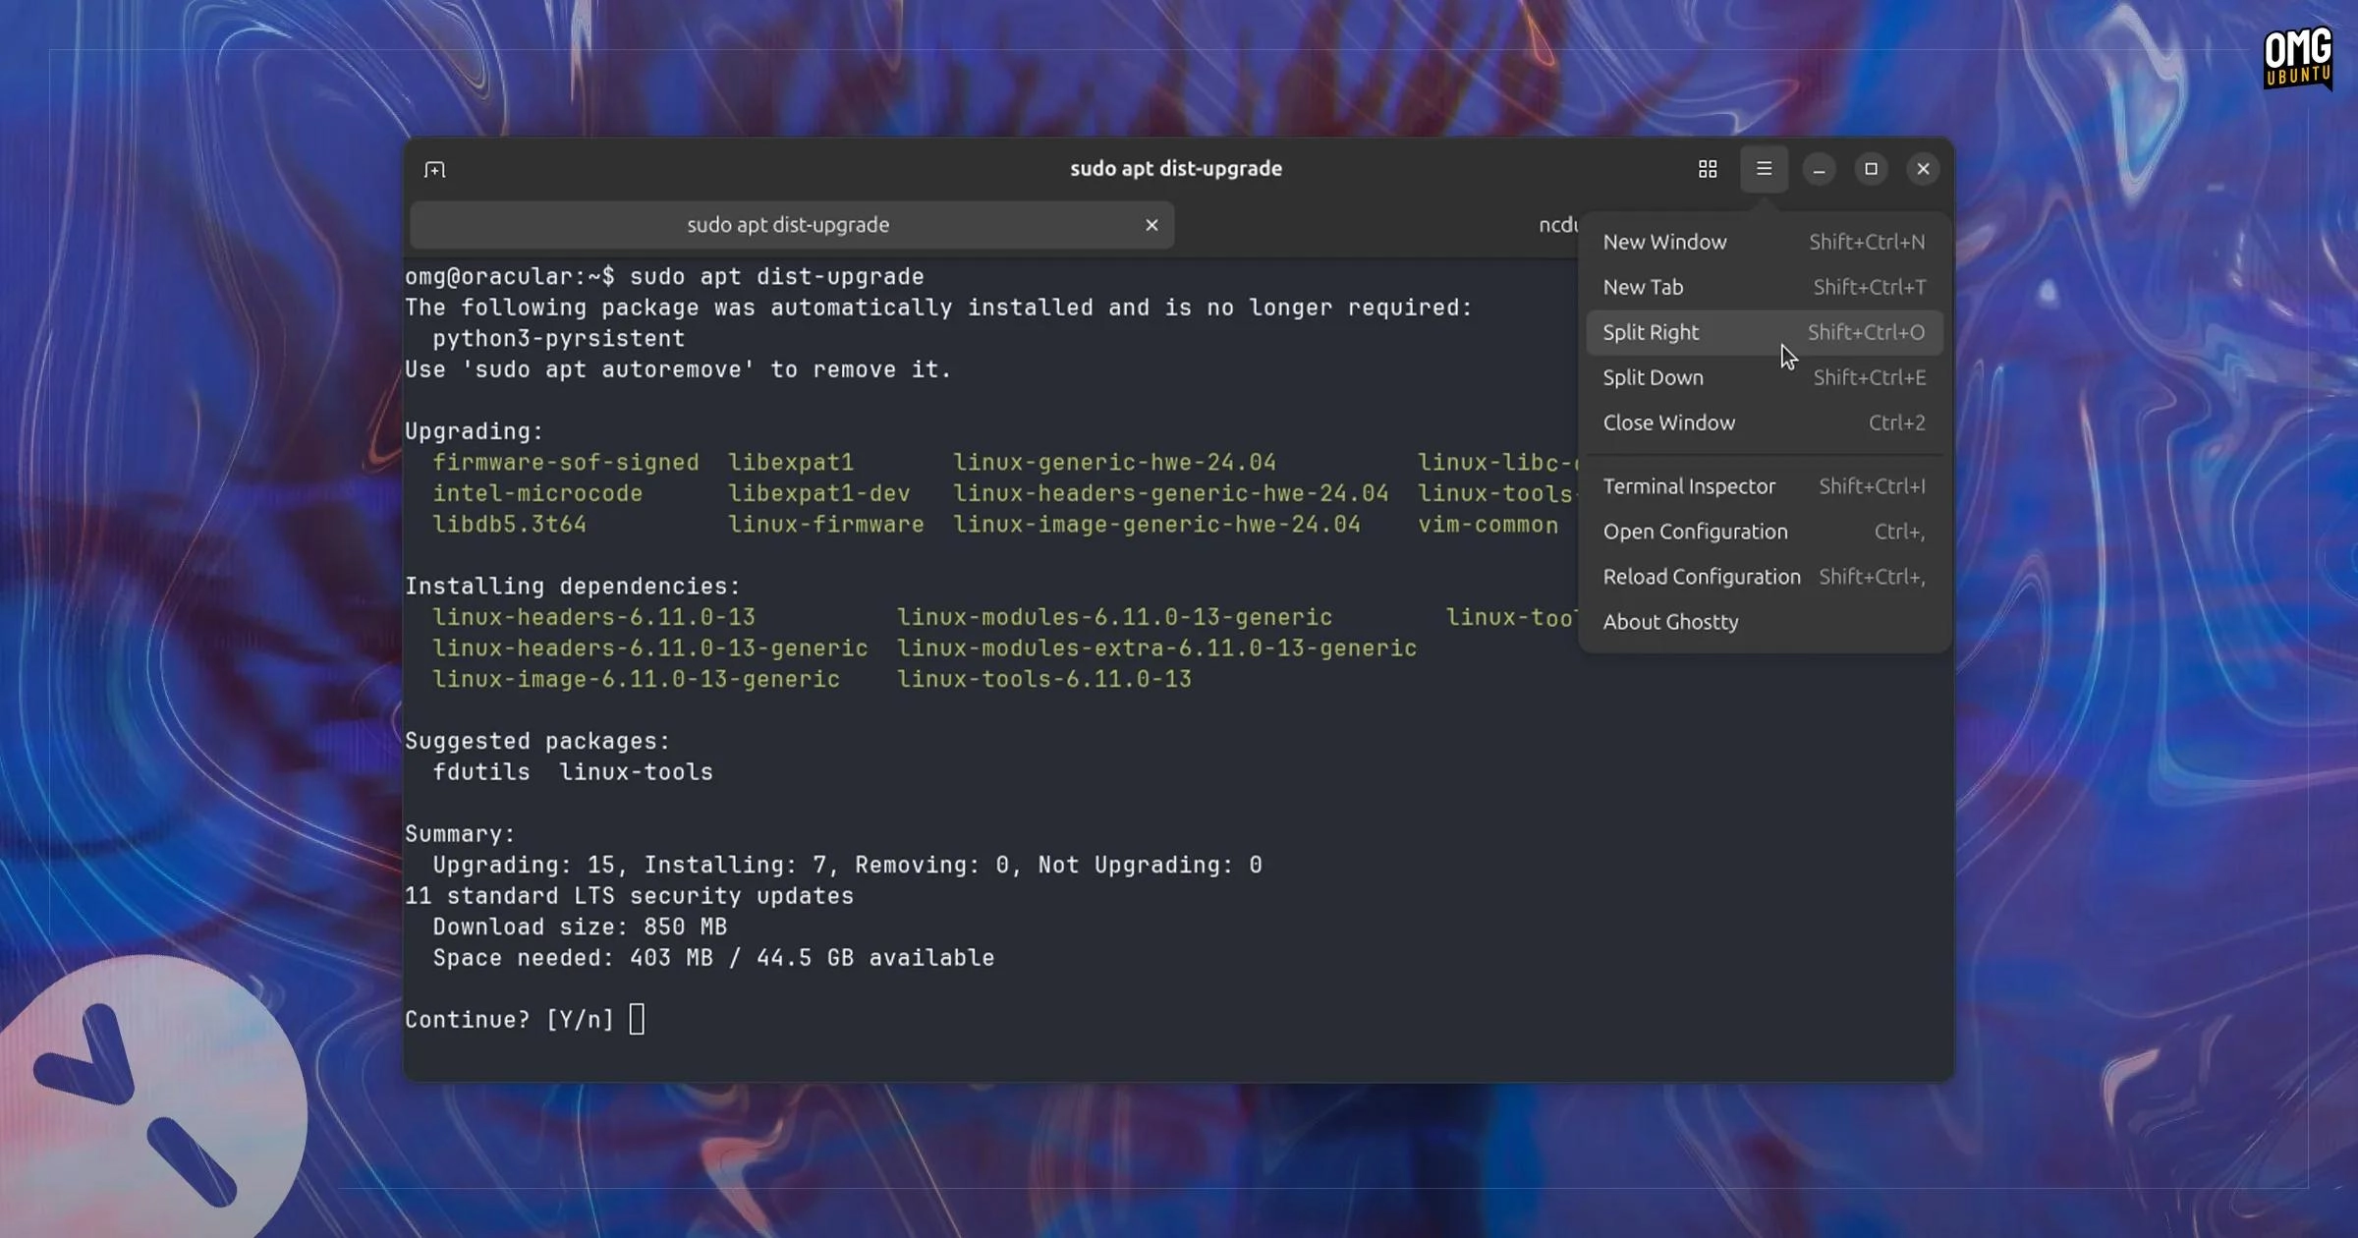Minimize the Ghostty terminal window
The image size is (2358, 1238).
click(1820, 169)
